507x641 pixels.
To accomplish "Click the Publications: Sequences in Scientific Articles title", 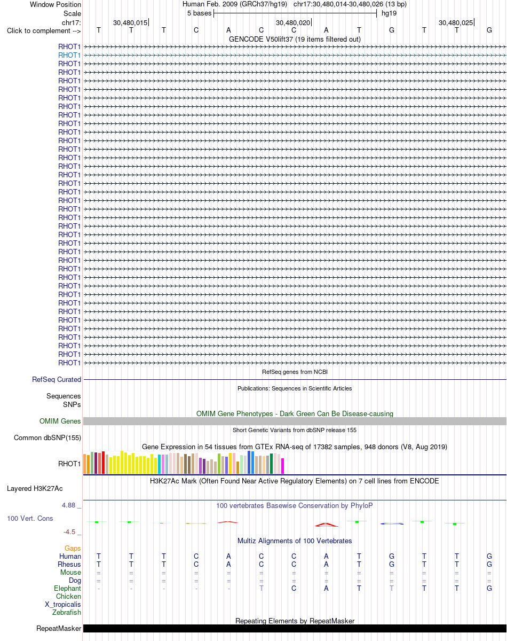I will (x=295, y=388).
